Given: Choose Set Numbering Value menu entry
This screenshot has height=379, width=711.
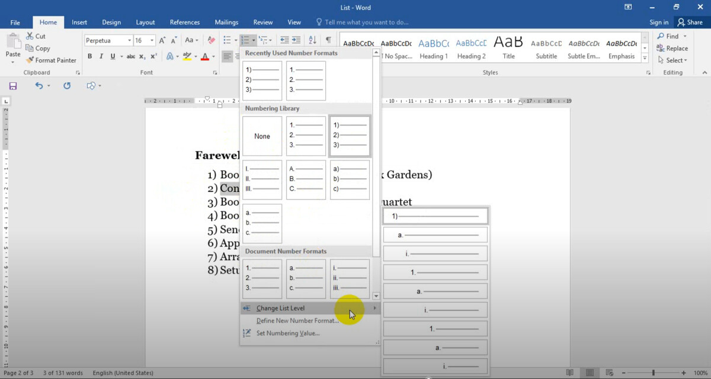Looking at the screenshot, I should [287, 333].
